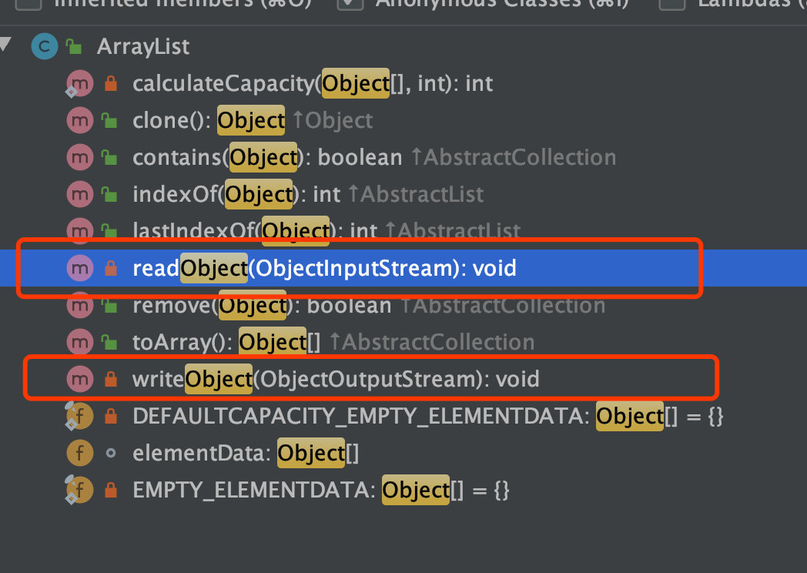Click method icon next to calculateCapacity
The image size is (807, 573).
click(x=80, y=83)
